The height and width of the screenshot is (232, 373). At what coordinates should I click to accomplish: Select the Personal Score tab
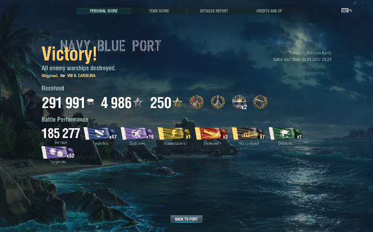(104, 11)
